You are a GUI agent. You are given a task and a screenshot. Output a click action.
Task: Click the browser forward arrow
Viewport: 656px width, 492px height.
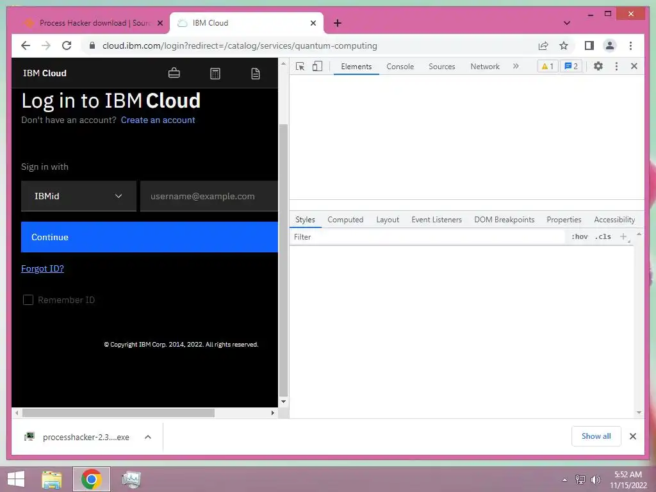coord(46,45)
